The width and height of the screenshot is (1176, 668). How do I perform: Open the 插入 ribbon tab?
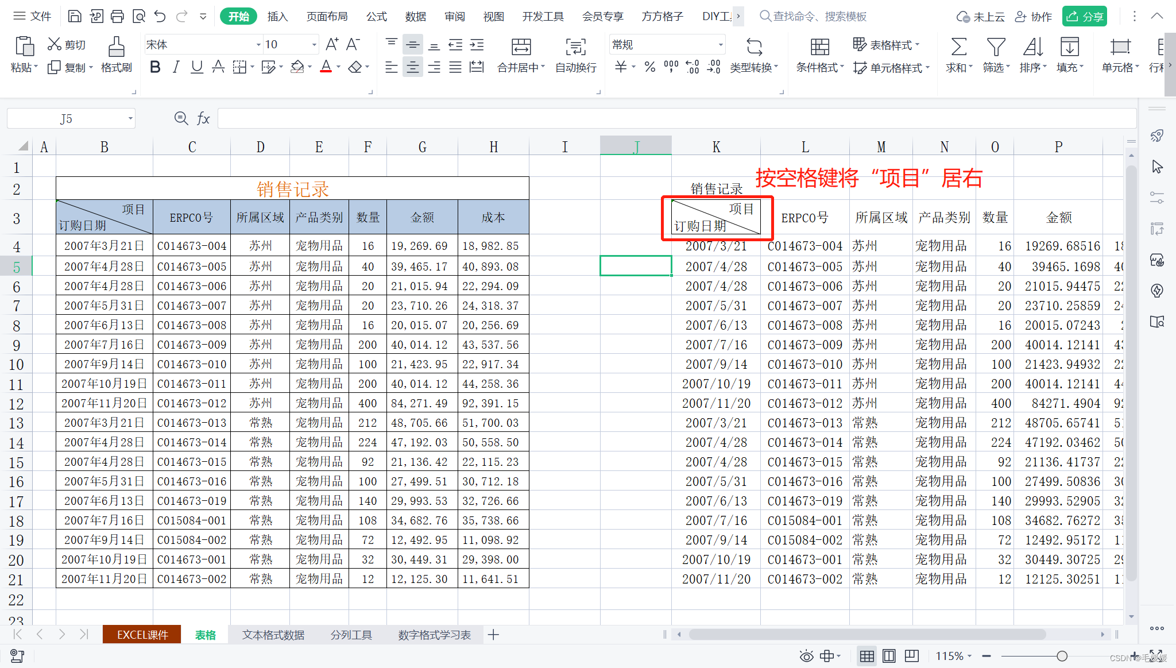277,16
